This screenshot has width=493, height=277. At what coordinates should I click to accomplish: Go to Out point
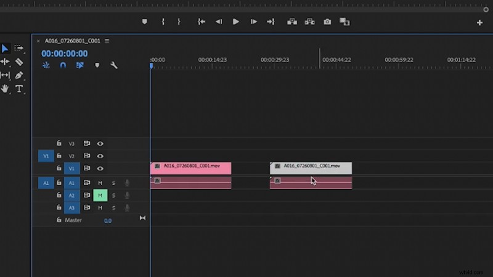pos(271,22)
